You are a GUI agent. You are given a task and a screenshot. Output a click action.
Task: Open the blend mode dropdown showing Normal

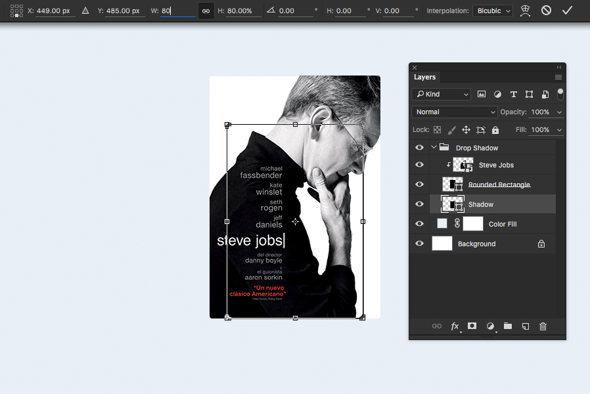(454, 112)
